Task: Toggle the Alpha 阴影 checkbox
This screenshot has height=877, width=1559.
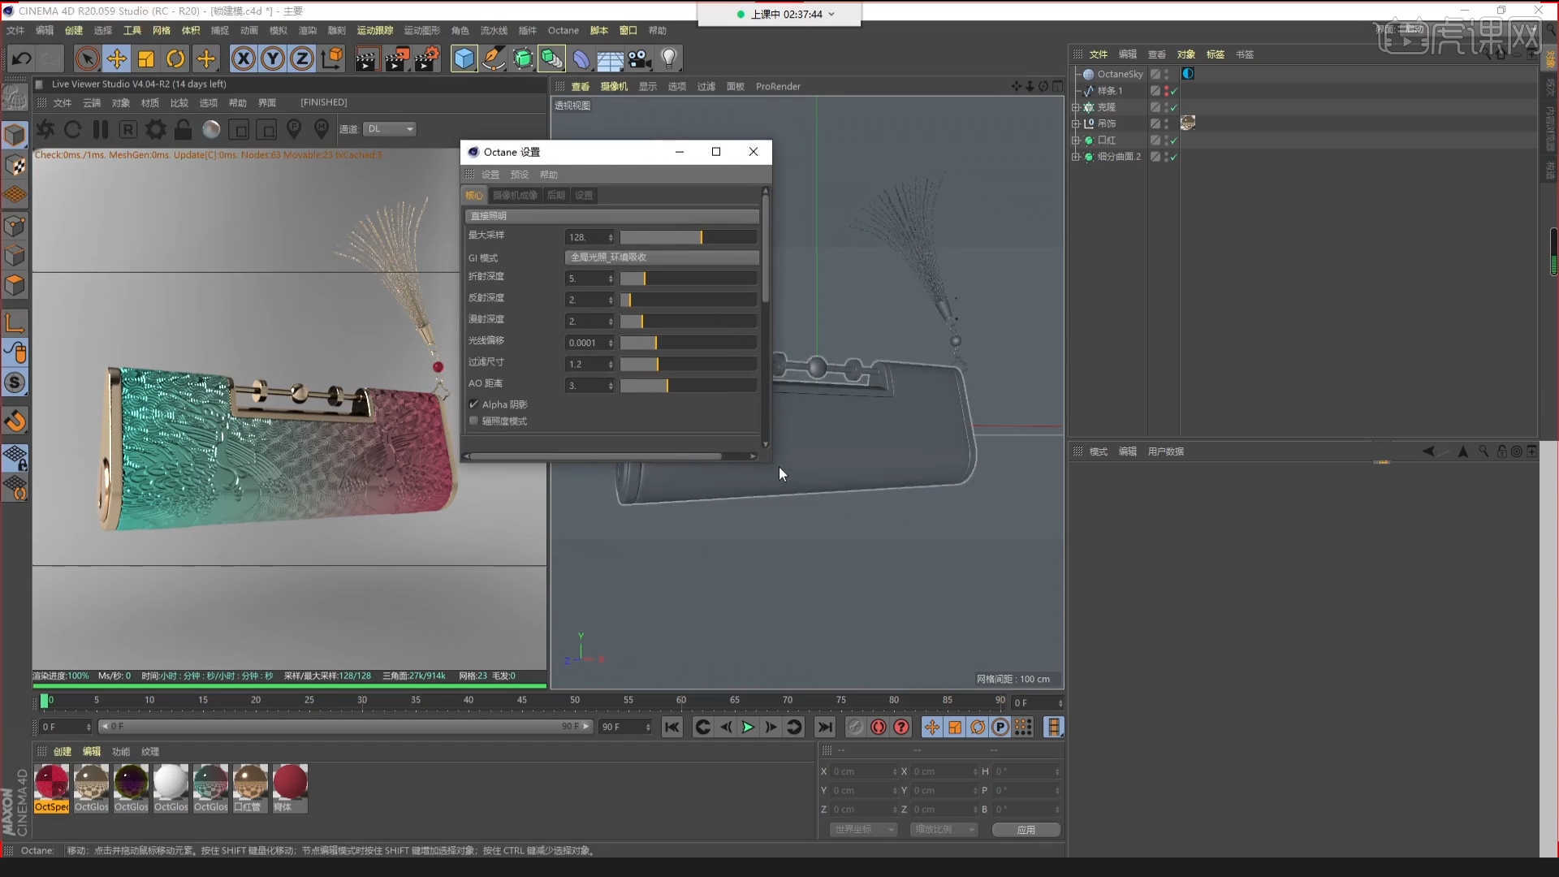Action: (x=473, y=404)
